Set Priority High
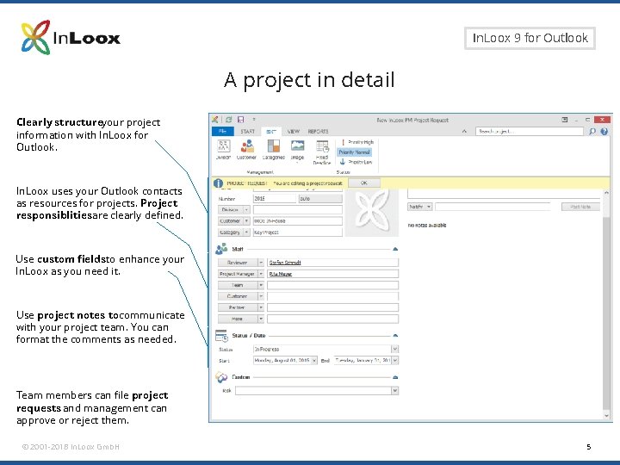Screen dimensions: 620x465 coord(356,142)
